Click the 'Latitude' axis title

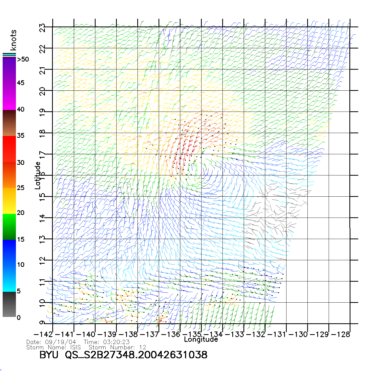(37, 175)
